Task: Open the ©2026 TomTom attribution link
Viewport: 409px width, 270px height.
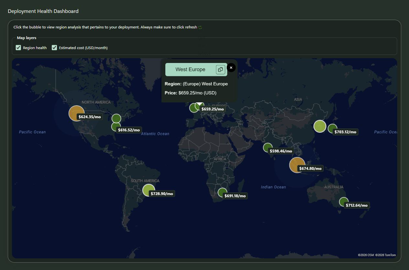Action: [385, 255]
